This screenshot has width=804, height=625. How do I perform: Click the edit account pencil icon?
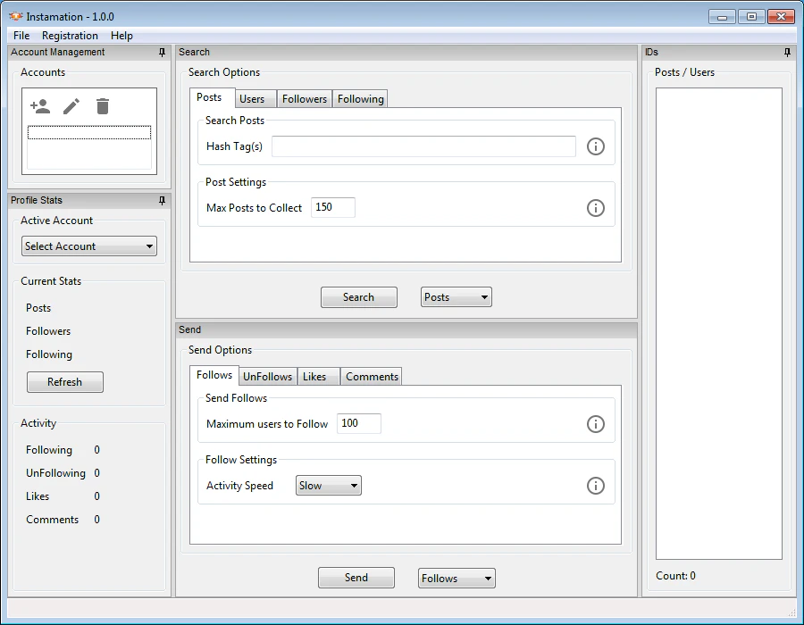(x=71, y=106)
